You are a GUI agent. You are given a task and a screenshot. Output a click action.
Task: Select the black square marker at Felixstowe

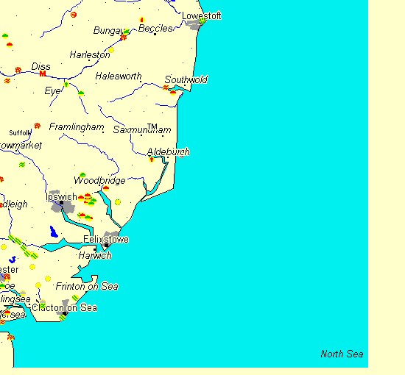click(x=106, y=246)
